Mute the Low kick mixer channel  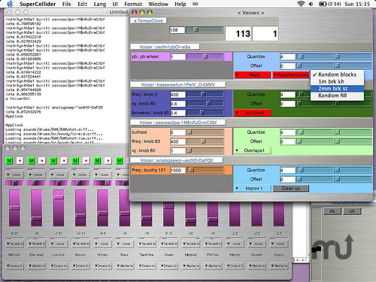pos(53,161)
